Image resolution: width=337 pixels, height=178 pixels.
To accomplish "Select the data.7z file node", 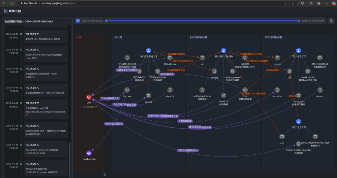I will (170, 90).
